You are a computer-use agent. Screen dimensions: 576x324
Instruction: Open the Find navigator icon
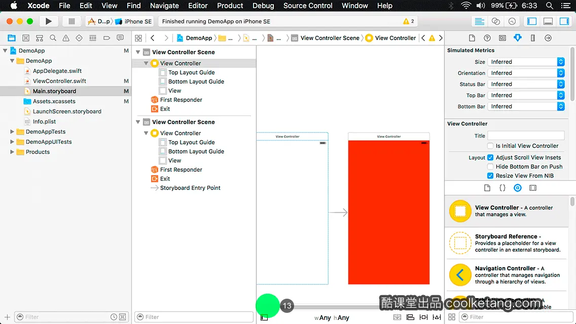pyautogui.click(x=53, y=38)
